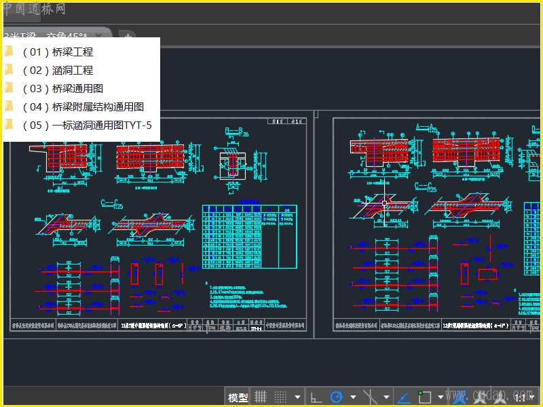The width and height of the screenshot is (543, 407).
Task: Click the polar tracking icon
Action: tap(336, 398)
